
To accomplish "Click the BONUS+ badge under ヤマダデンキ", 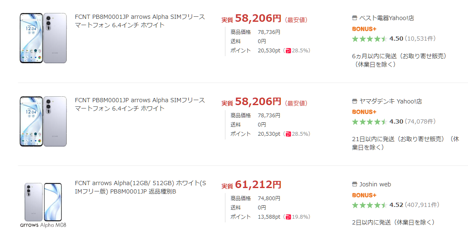I will click(x=364, y=112).
